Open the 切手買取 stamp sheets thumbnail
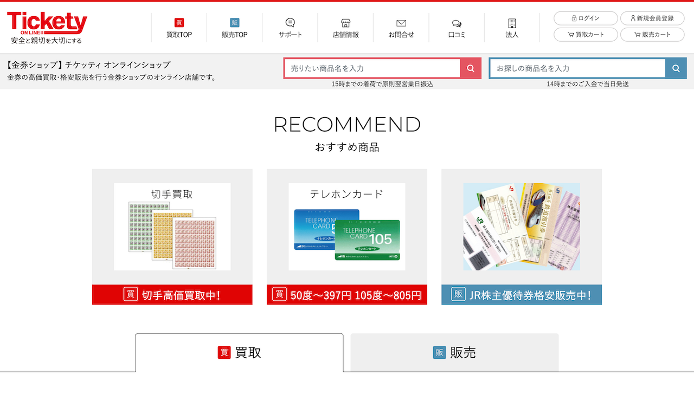Viewport: 694px width, 394px height. [172, 227]
